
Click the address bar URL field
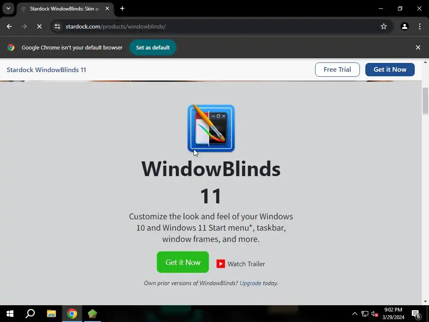click(x=222, y=26)
